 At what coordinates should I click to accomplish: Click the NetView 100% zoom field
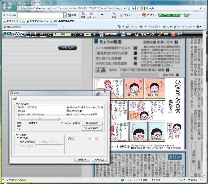pos(87,35)
